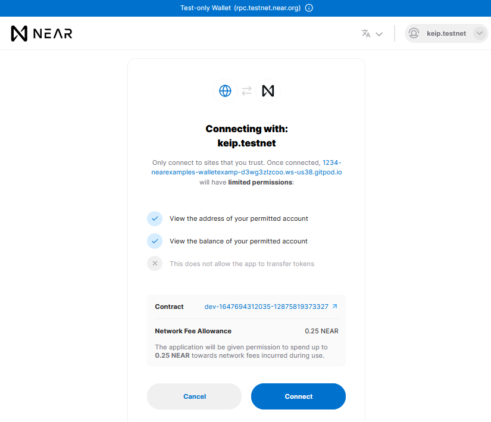The height and width of the screenshot is (422, 491).
Task: Click the external link arrow beside contract
Action: click(x=334, y=307)
